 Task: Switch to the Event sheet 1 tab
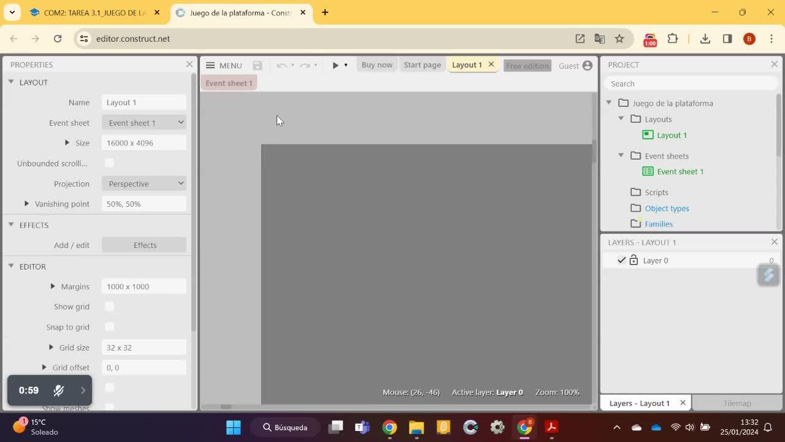[229, 83]
